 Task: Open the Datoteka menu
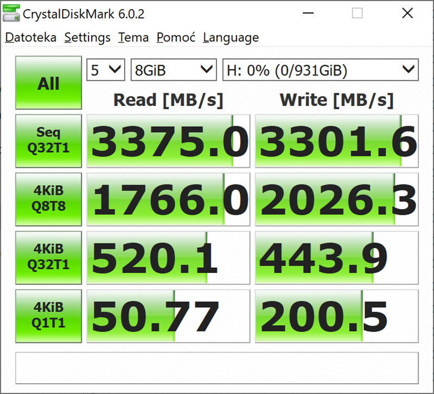point(31,37)
